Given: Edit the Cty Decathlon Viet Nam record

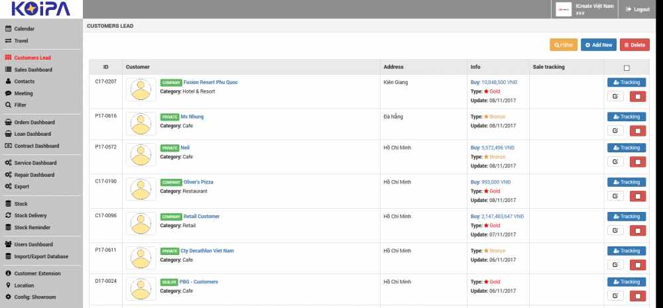Looking at the screenshot, I should 615,265.
